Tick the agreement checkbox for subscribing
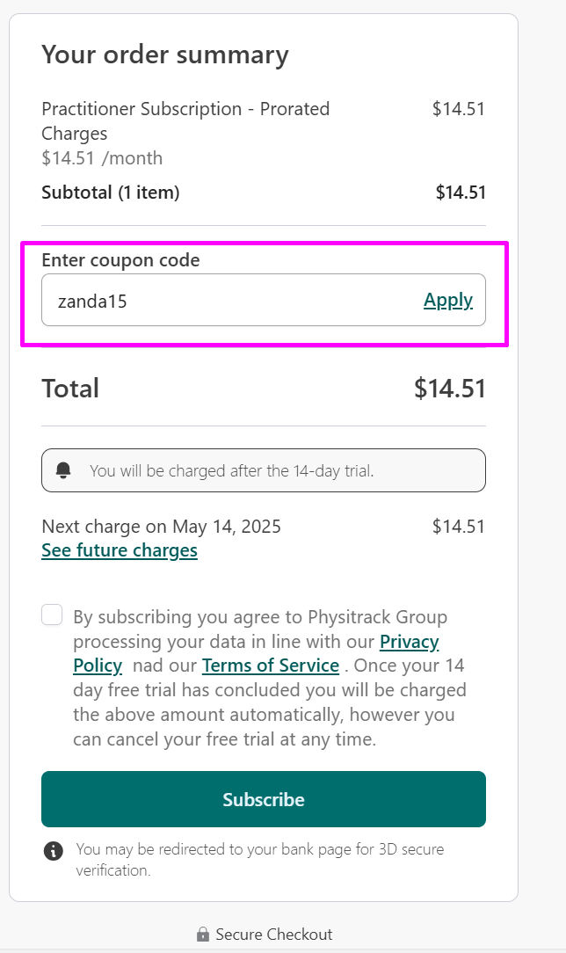566x953 pixels. point(52,615)
